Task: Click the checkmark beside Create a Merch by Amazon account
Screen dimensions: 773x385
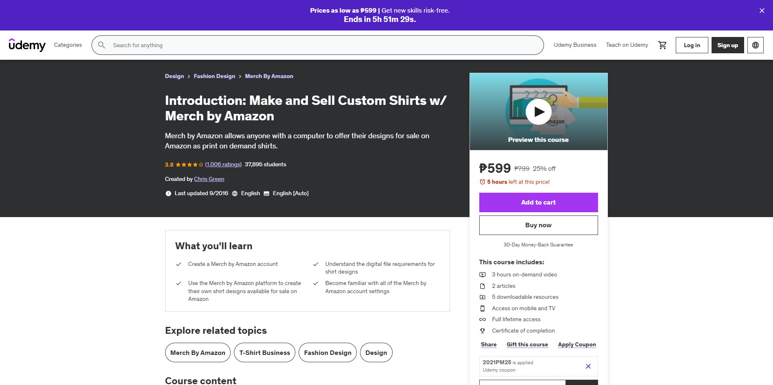Action: click(x=178, y=264)
